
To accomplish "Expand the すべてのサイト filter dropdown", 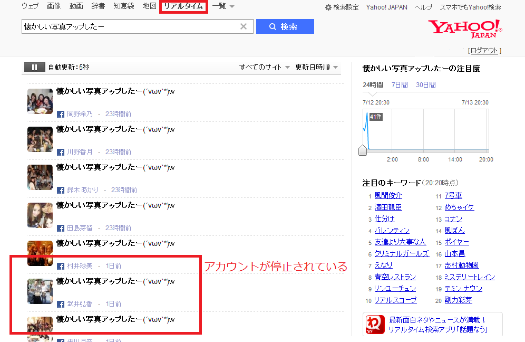I will [265, 67].
